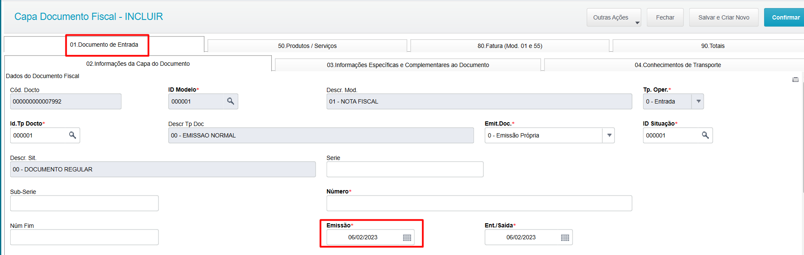Screen dimensions: 804x255
Task: Click the Cód. Docto field 000000000007992
Action: (x=66, y=101)
